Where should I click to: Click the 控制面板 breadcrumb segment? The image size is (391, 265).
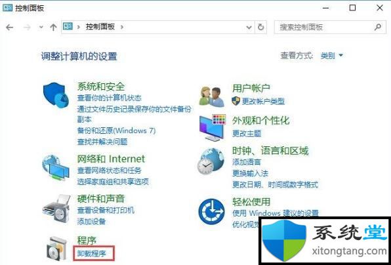click(x=100, y=27)
